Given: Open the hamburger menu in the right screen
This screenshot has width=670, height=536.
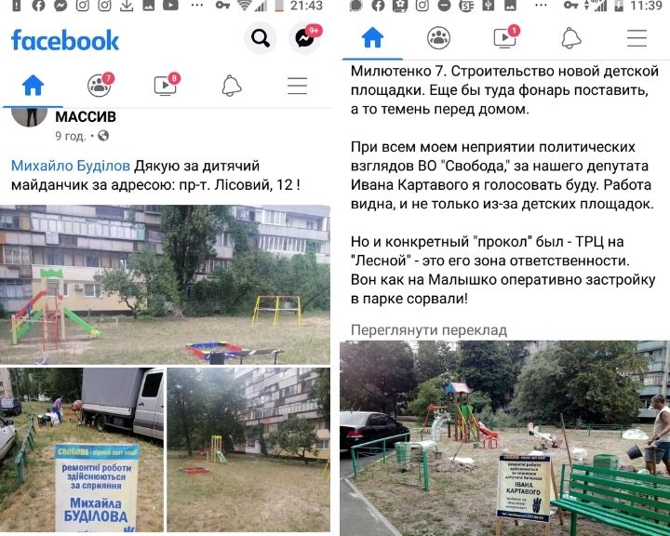Looking at the screenshot, I should point(637,38).
